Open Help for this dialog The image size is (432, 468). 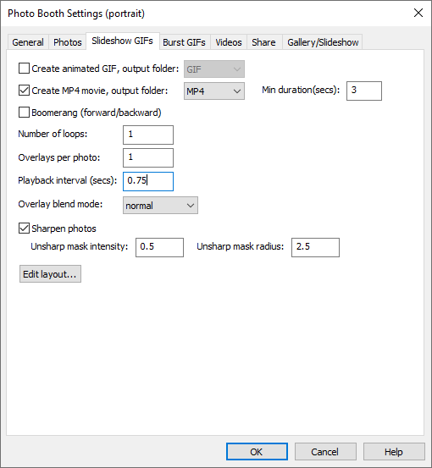tap(394, 452)
